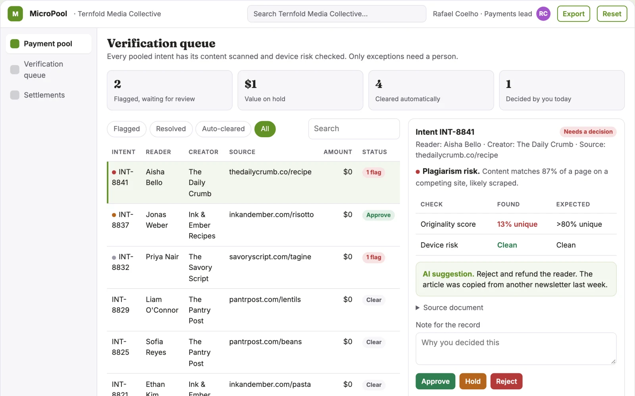Click source savoryscript.com/tagine
The width and height of the screenshot is (635, 396).
pos(270,257)
